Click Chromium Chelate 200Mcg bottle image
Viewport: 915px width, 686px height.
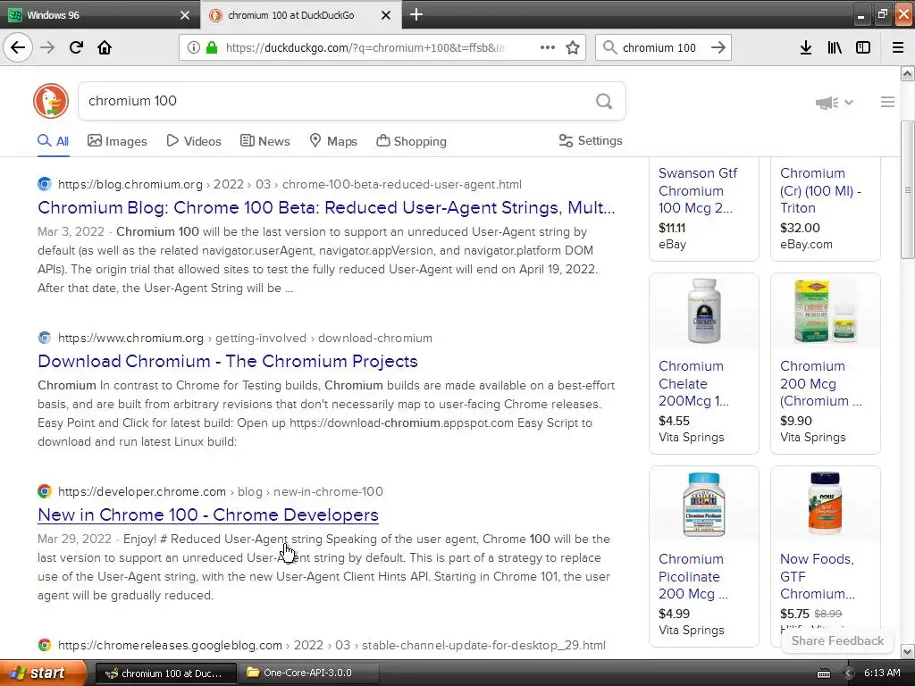(704, 311)
